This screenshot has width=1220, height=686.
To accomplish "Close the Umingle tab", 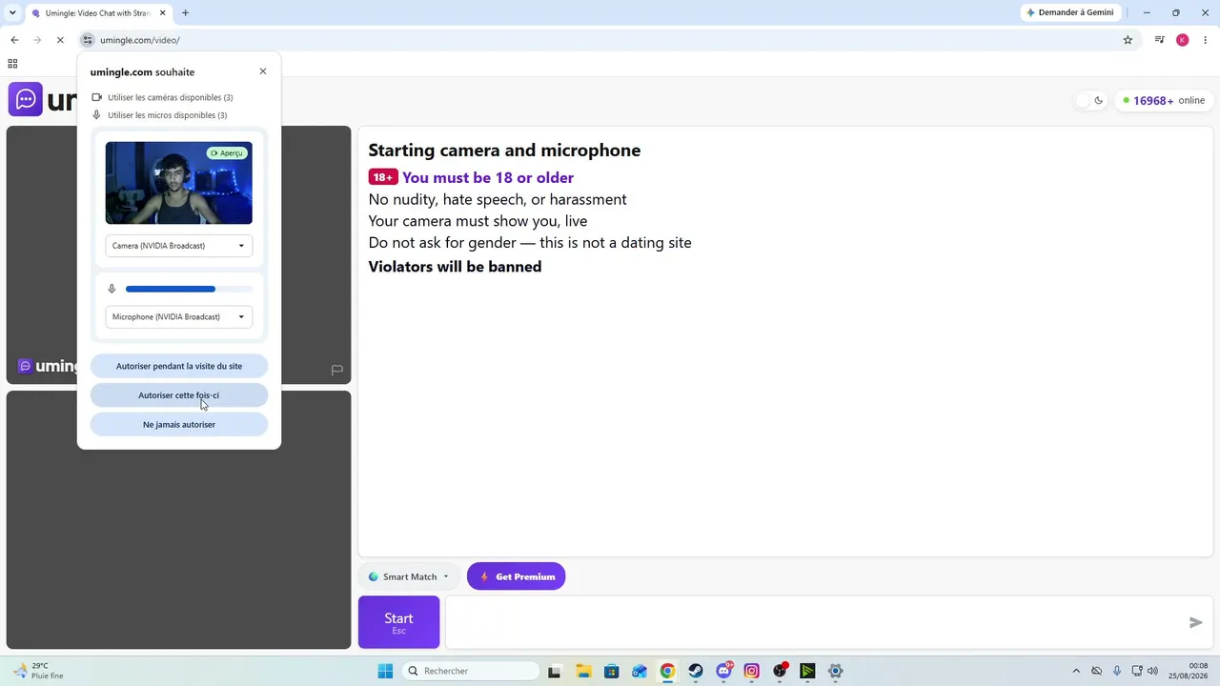I will 163,13.
